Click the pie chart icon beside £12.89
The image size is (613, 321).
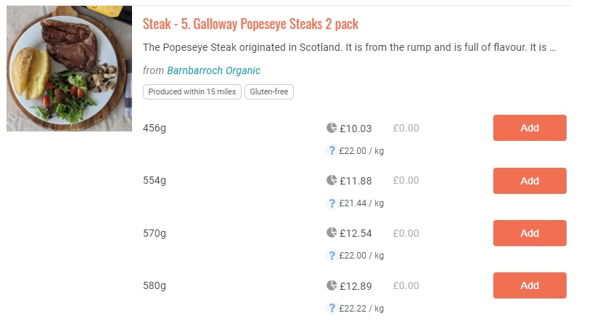click(x=332, y=285)
